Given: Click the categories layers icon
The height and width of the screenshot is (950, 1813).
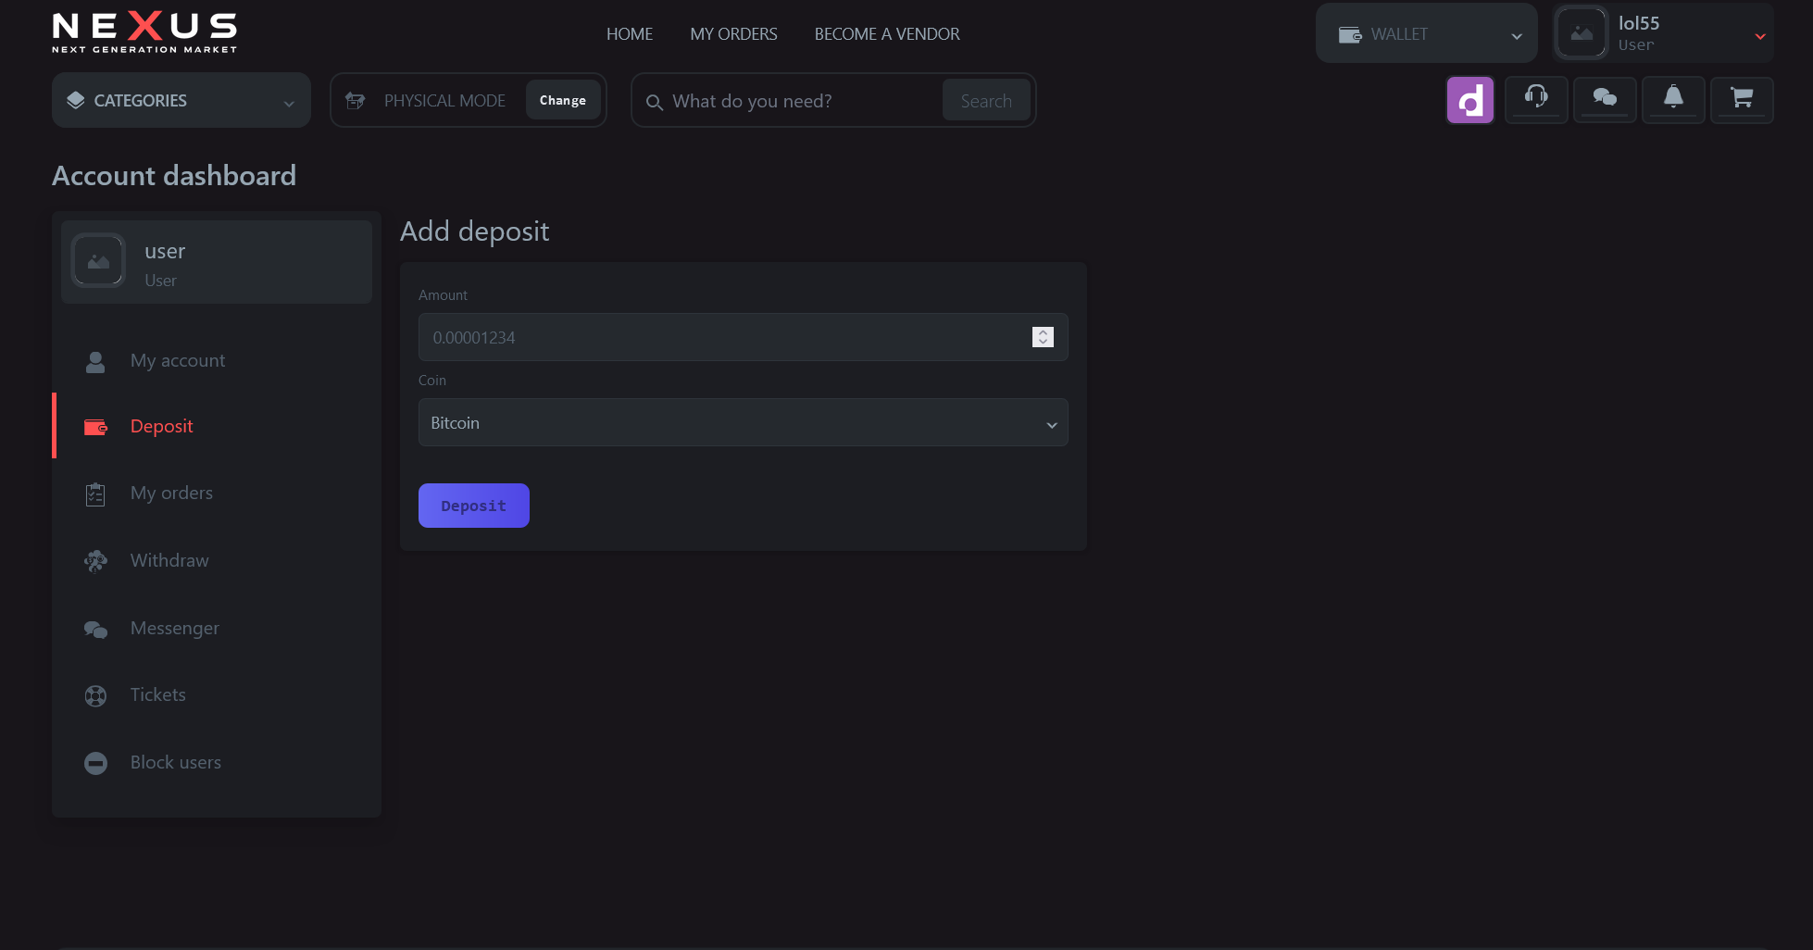Looking at the screenshot, I should 76,100.
